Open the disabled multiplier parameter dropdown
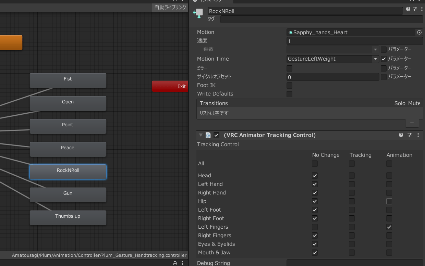This screenshot has height=266, width=425. pos(332,49)
